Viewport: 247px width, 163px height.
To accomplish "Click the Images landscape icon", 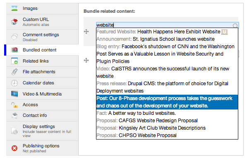I will point(14,8).
